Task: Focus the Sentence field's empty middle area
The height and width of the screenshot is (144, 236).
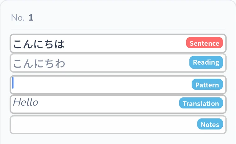Action: coord(125,44)
